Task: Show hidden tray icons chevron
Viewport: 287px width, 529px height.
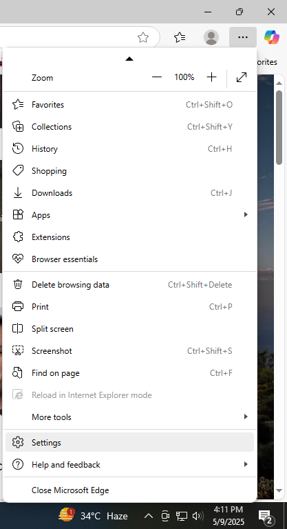Action: (x=149, y=516)
